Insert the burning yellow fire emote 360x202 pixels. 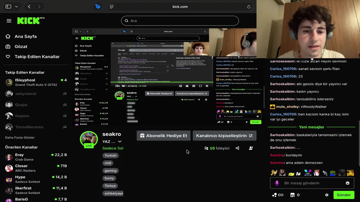(x=350, y=173)
